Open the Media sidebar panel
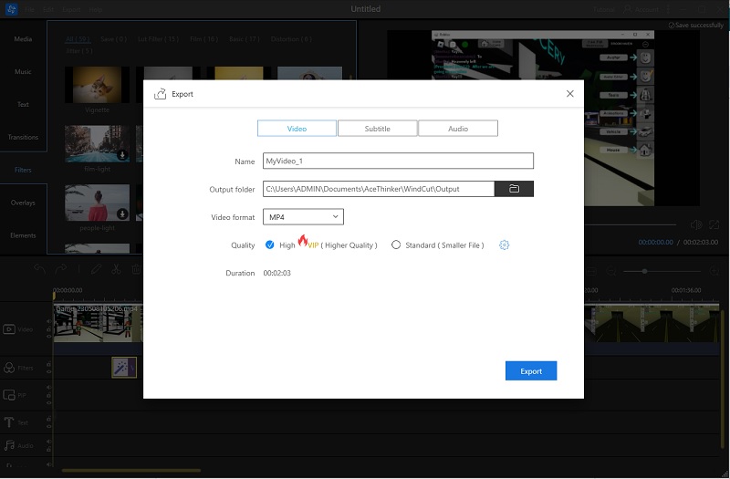The width and height of the screenshot is (730, 479). (x=23, y=39)
